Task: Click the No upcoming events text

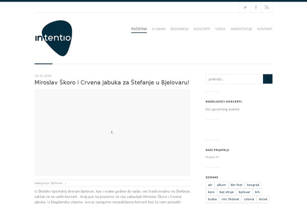Action: tap(223, 109)
